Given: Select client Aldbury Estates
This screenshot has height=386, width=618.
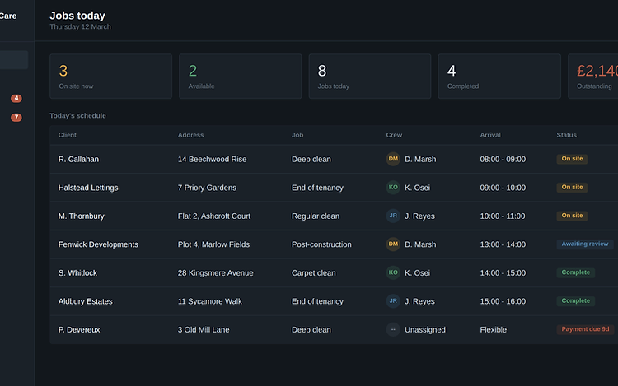Looking at the screenshot, I should coord(85,301).
